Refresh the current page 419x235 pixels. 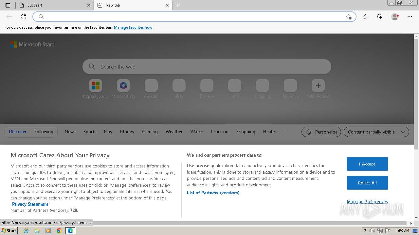(x=24, y=17)
